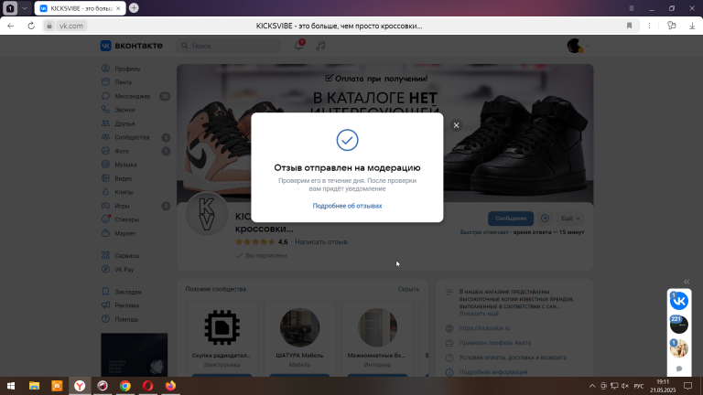This screenshot has width=703, height=395.
Task: Launch Firefox from taskbar
Action: point(170,386)
